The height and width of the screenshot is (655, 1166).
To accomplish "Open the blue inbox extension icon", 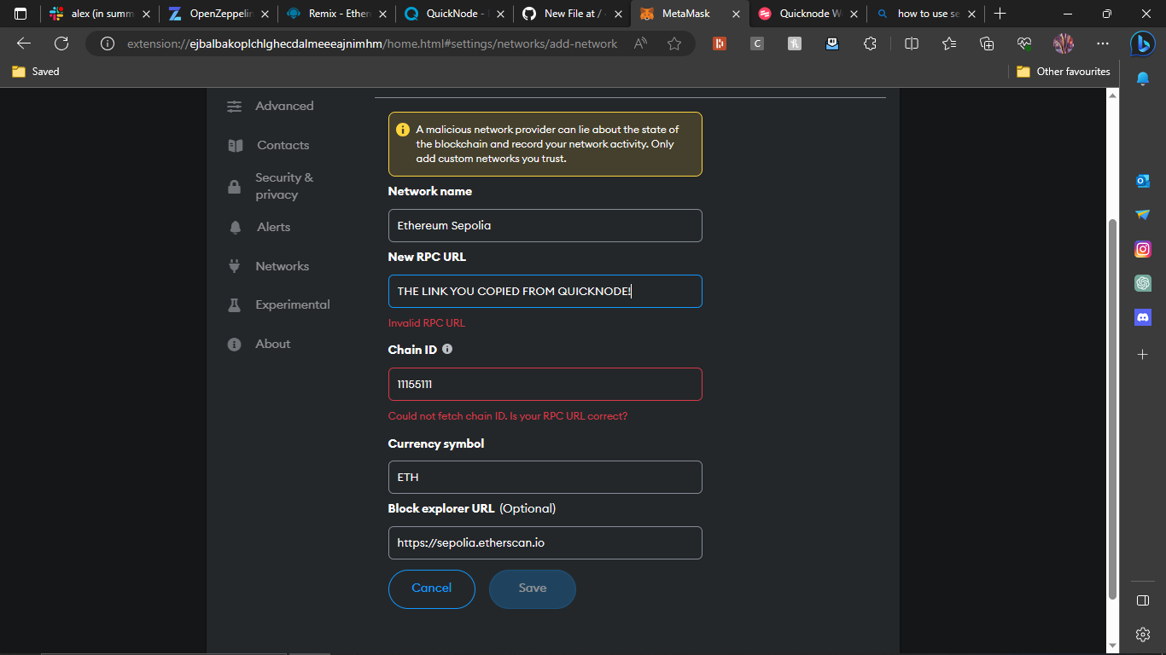I will pos(832,43).
